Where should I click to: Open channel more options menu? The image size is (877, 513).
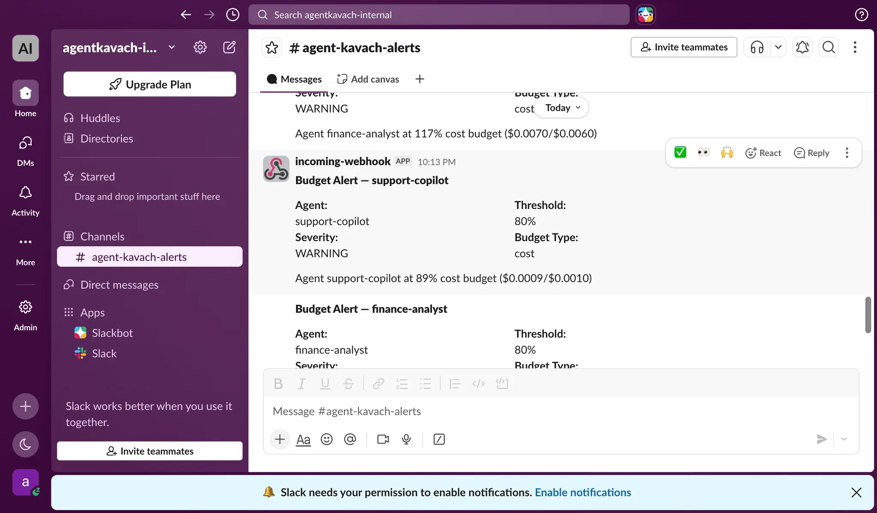pyautogui.click(x=855, y=47)
